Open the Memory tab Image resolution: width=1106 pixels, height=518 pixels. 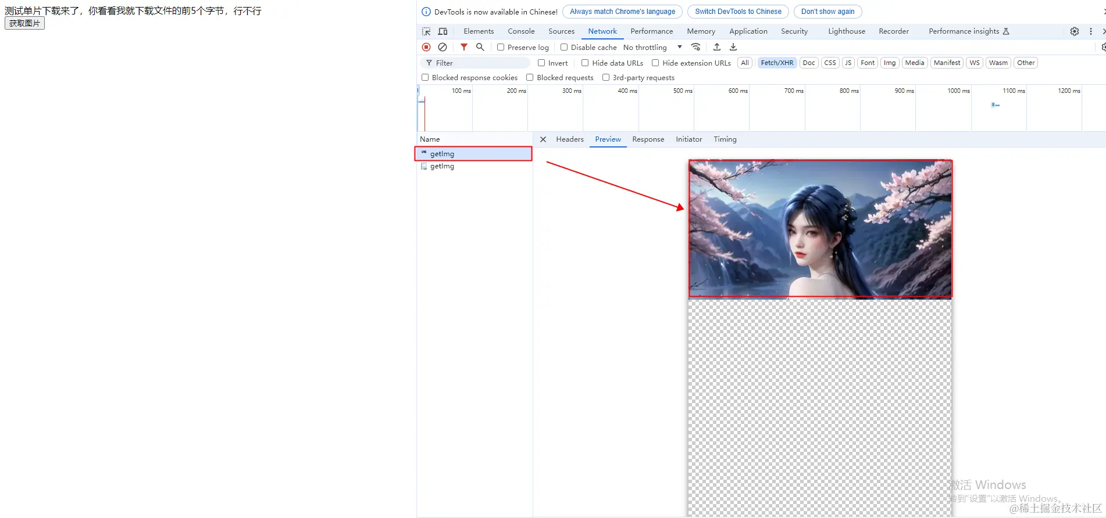pos(701,31)
